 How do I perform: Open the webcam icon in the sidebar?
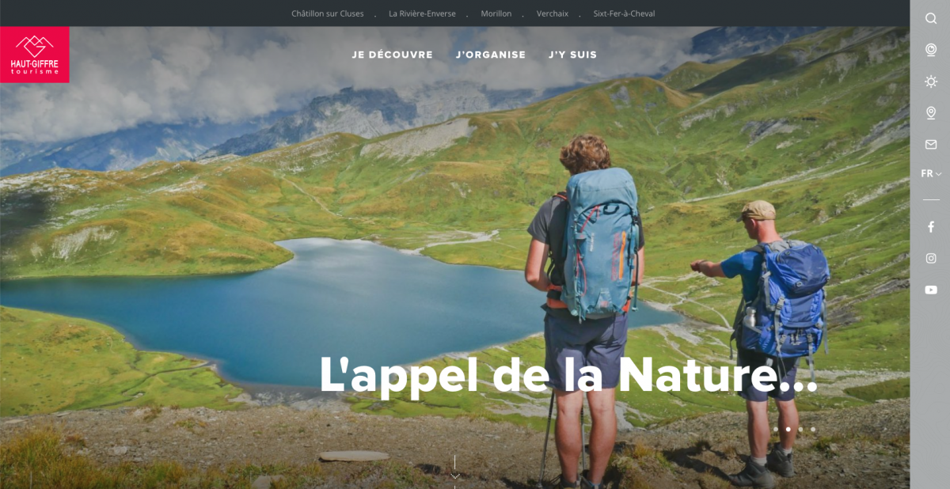click(931, 50)
